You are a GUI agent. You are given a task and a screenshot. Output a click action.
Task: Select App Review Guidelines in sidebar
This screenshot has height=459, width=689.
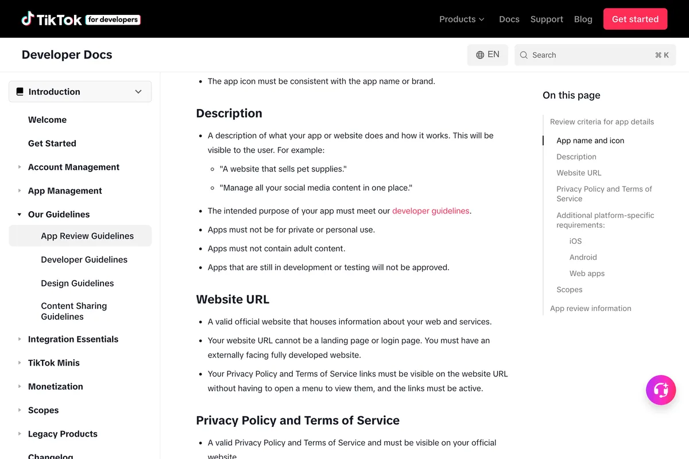click(80, 236)
